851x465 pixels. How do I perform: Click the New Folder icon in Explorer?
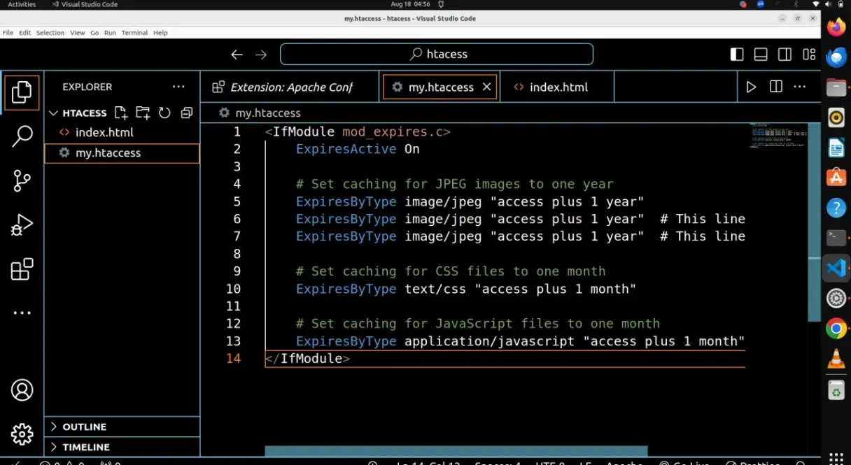(143, 113)
